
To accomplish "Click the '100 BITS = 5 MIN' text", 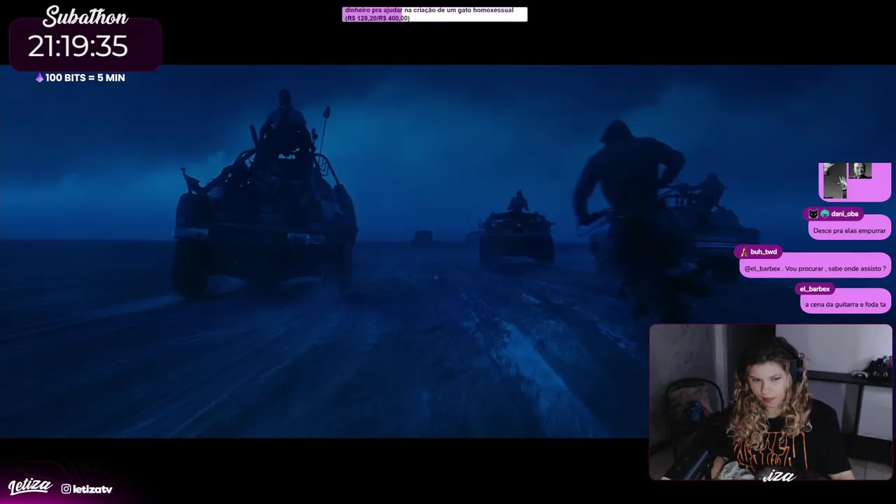I will [x=85, y=78].
